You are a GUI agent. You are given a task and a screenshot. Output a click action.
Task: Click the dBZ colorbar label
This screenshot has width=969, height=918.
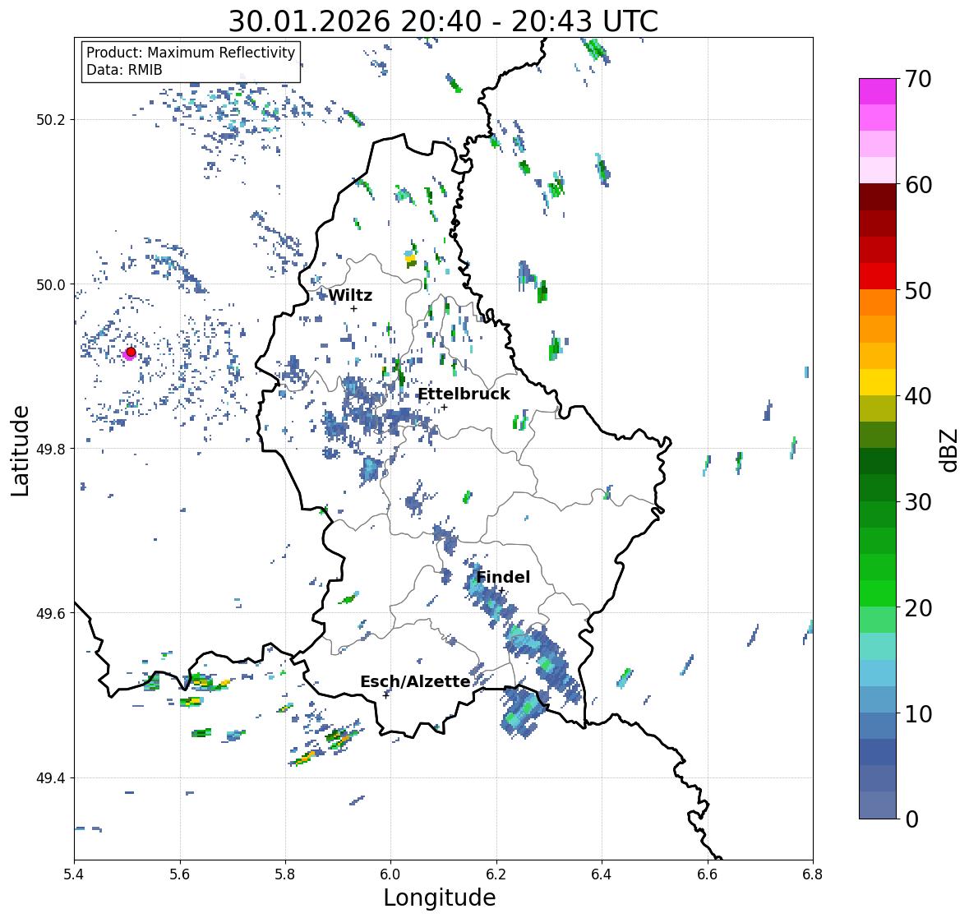tap(949, 450)
